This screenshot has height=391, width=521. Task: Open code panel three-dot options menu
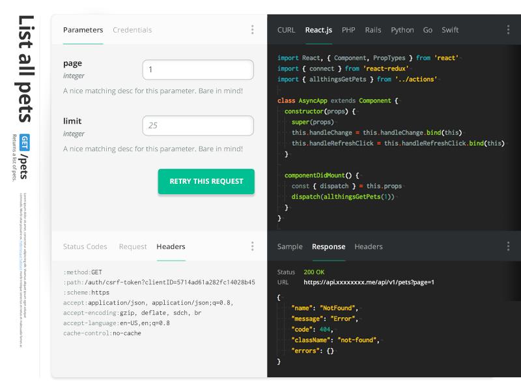click(x=508, y=29)
